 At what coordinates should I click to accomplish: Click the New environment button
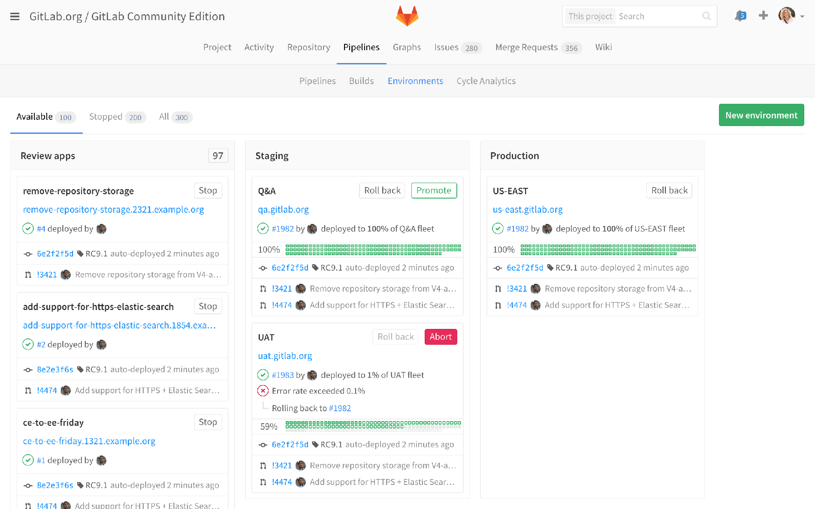coord(761,115)
